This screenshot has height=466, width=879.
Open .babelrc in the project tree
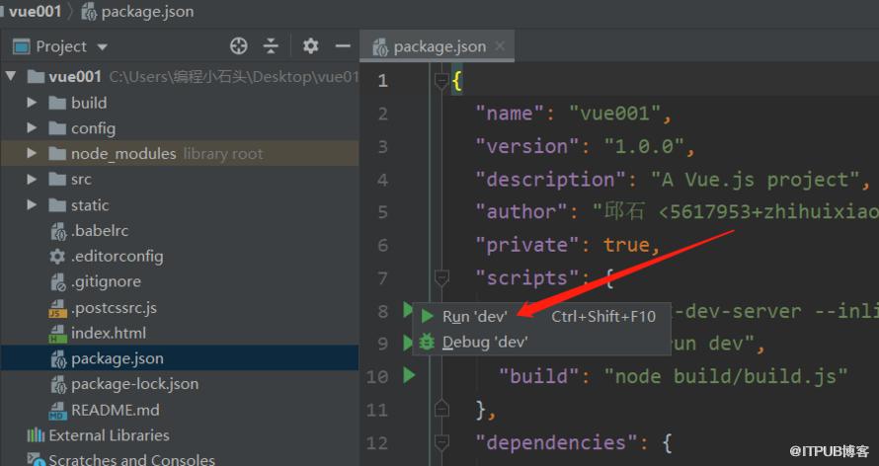100,231
